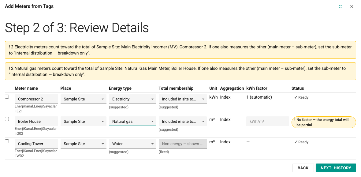
Task: Click the Ready status of Compressor 2
Action: [x=301, y=97]
